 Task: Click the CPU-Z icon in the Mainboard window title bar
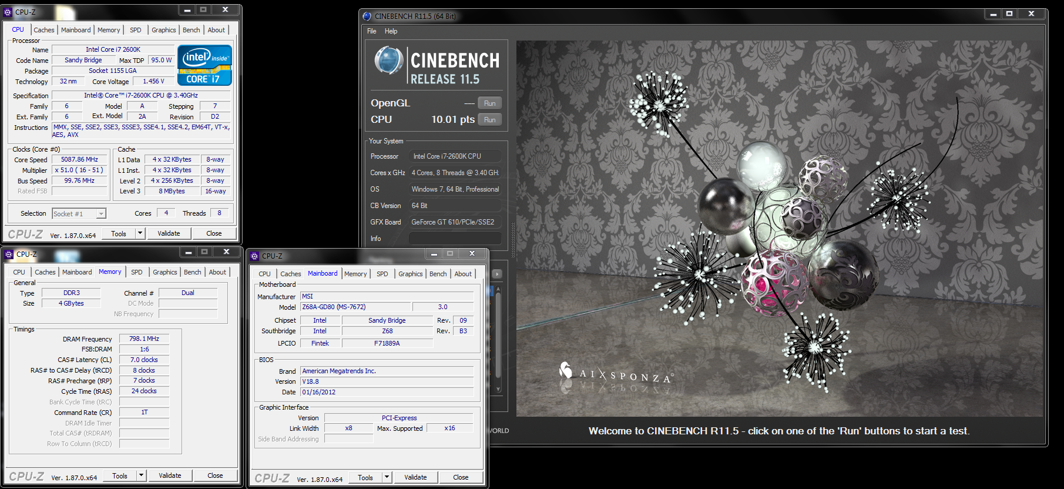[x=254, y=256]
